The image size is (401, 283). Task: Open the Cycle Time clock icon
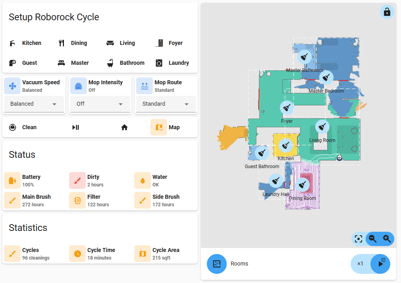[x=77, y=254]
